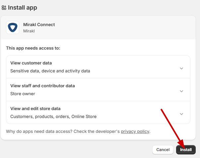Click Customers, products, orders, Online Store text
The image size is (200, 158).
pyautogui.click(x=53, y=116)
